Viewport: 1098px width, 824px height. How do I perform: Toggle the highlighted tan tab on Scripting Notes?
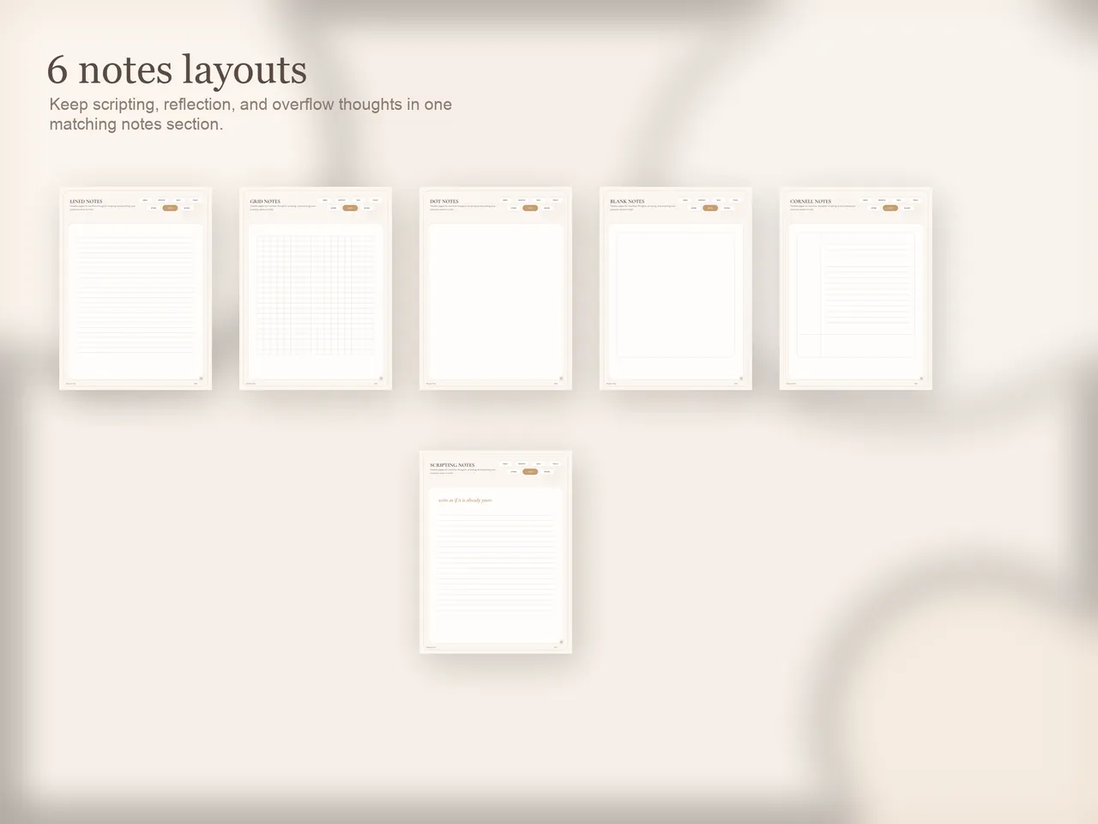click(530, 472)
